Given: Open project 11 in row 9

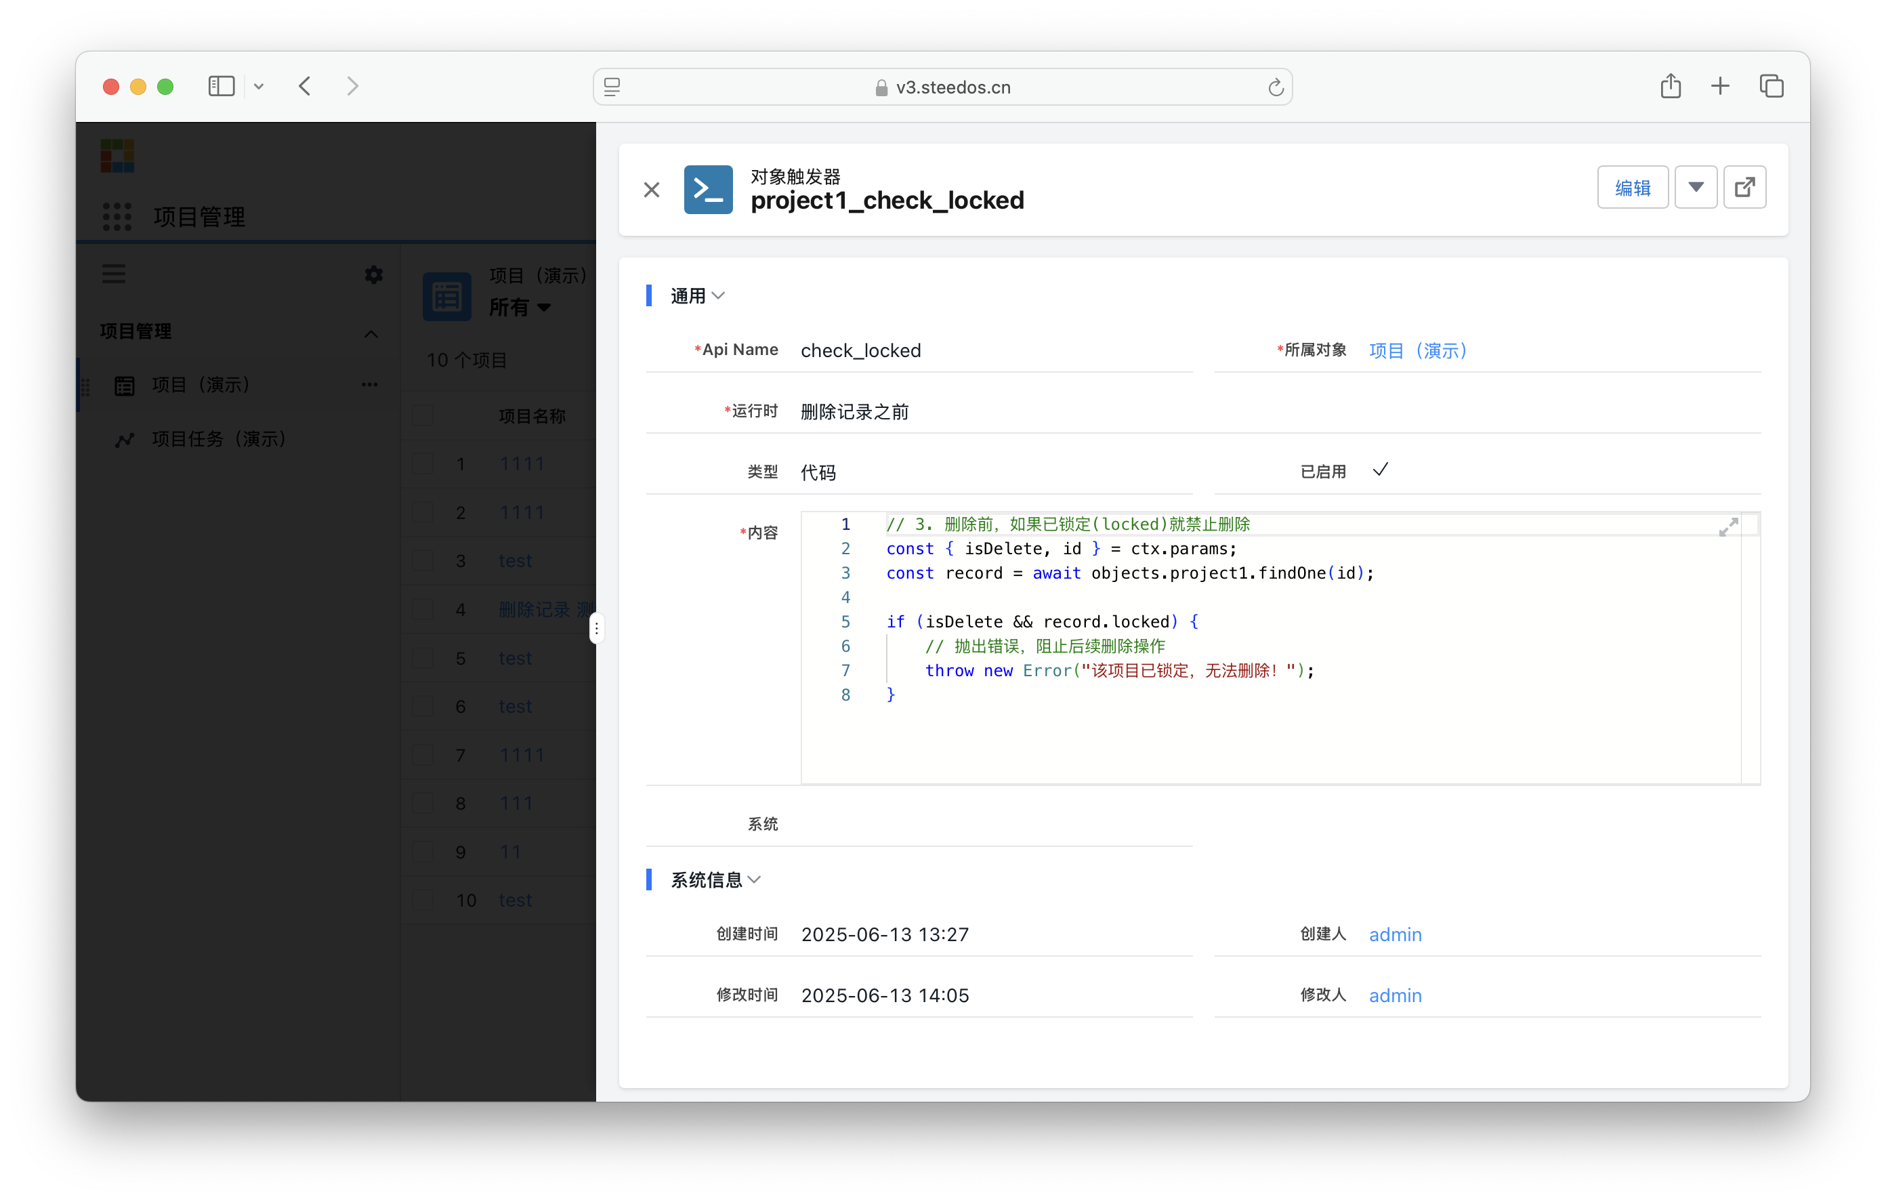Looking at the screenshot, I should (x=510, y=852).
